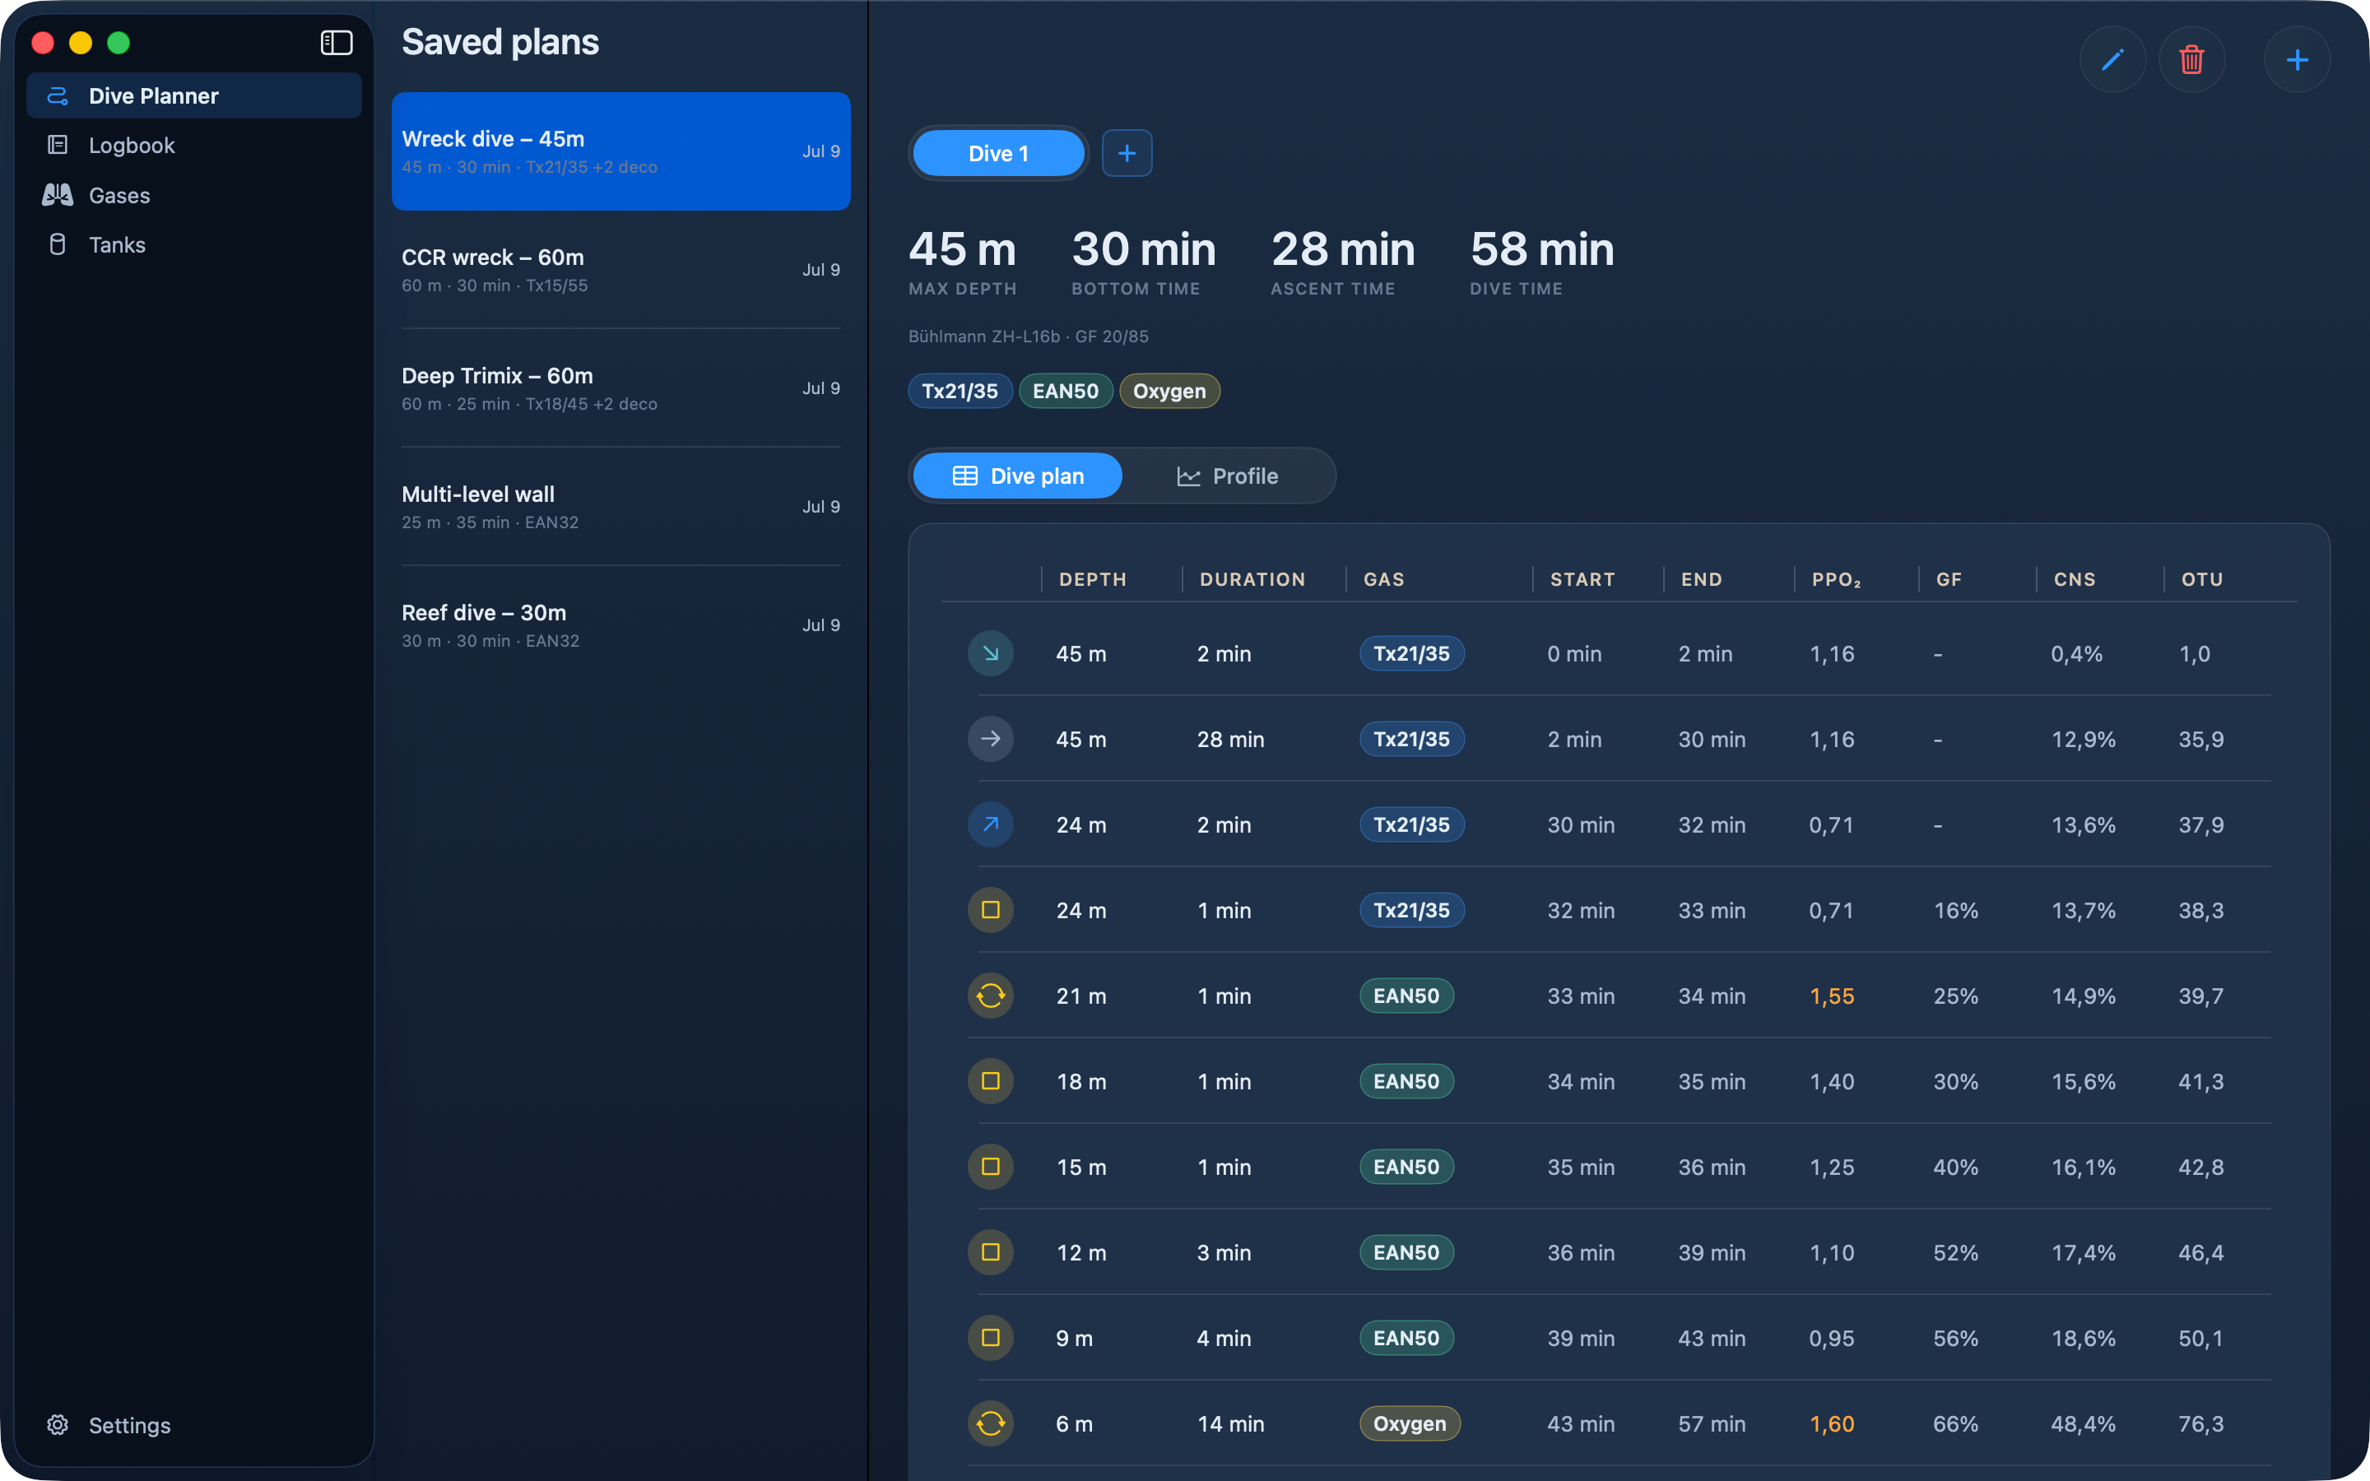The width and height of the screenshot is (2370, 1481).
Task: Click the END column header
Action: [1701, 579]
